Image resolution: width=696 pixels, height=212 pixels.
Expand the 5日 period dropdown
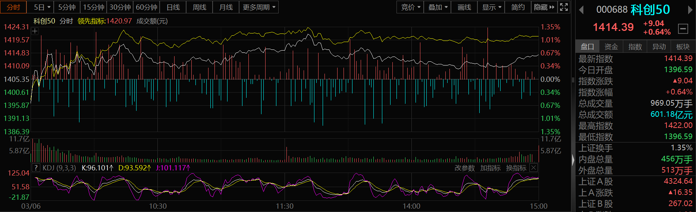point(42,7)
